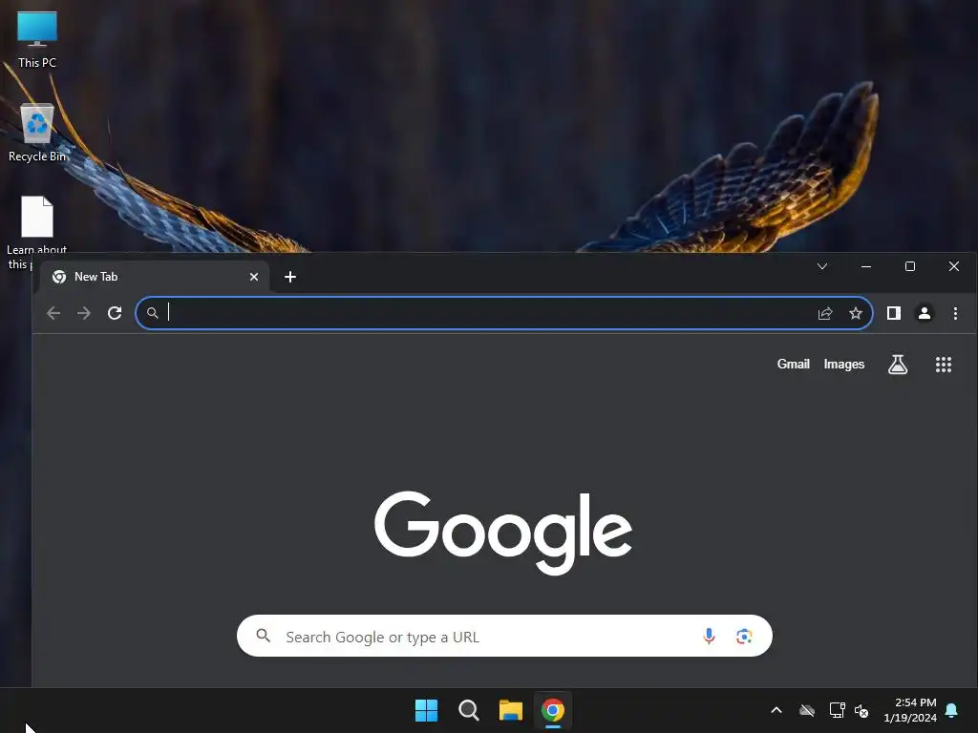Click the Google logo
The height and width of the screenshot is (733, 978).
(503, 533)
